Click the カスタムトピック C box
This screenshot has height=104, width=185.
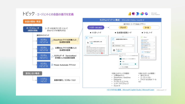44,57
